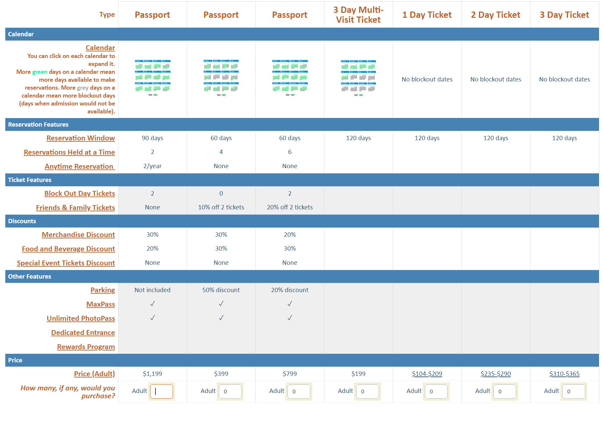Image resolution: width=604 pixels, height=424 pixels.
Task: Click the '2/year' anytime reservation cell
Action: point(152,166)
